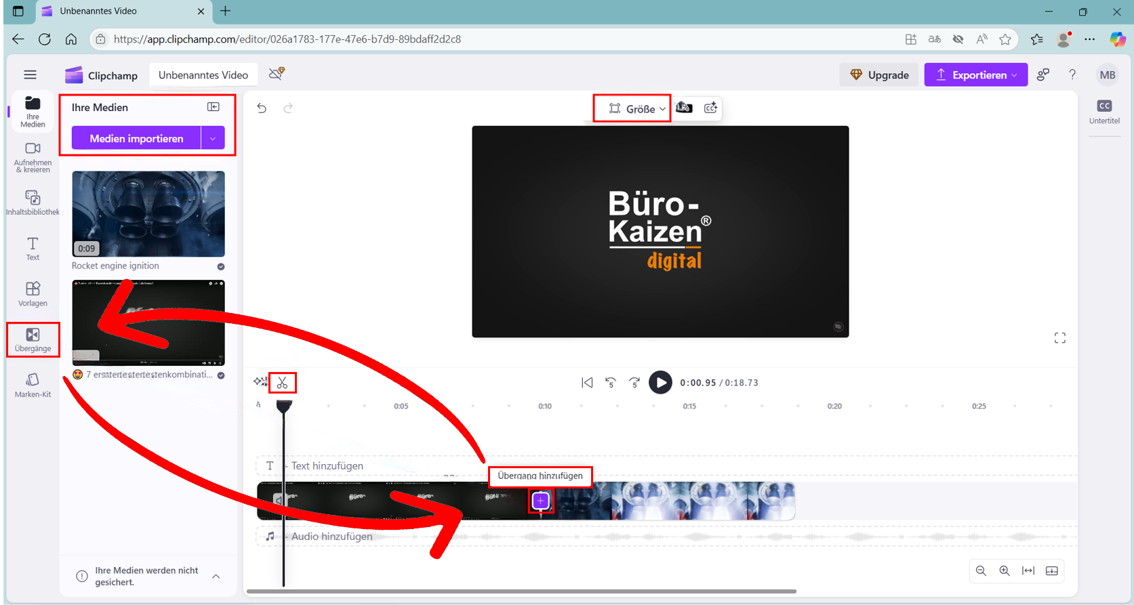The height and width of the screenshot is (605, 1134).
Task: Click the Upgrade button
Action: (x=879, y=75)
